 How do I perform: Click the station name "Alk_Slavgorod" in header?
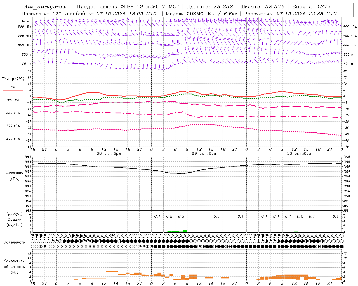click(45, 7)
